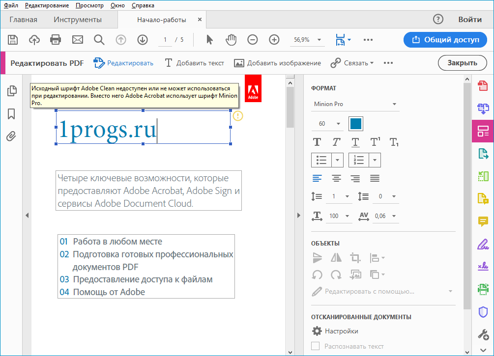Align text right
Screen dimensions: 494x356
355,178
